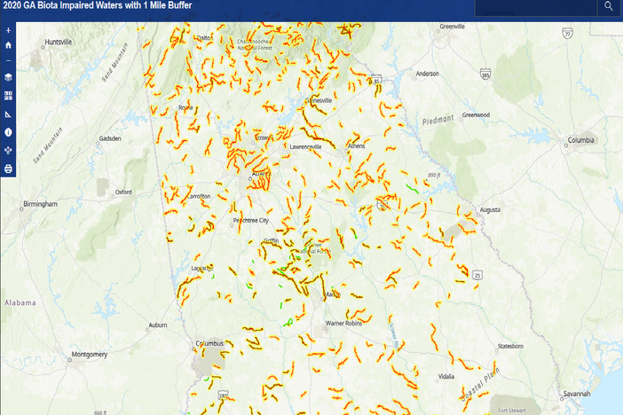The width and height of the screenshot is (623, 415).
Task: Click the Montgomery city label
Action: coord(90,354)
